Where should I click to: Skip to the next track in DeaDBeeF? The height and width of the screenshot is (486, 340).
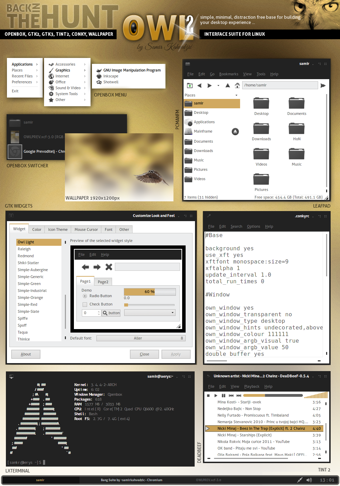[x=239, y=395]
